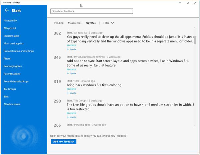This screenshot has height=155, width=200.
Task: Open the All apps list category
Action: click(10, 28)
